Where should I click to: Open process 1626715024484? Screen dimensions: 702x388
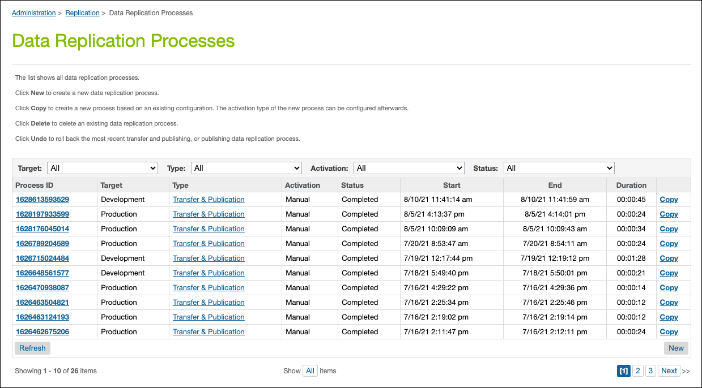pos(42,258)
